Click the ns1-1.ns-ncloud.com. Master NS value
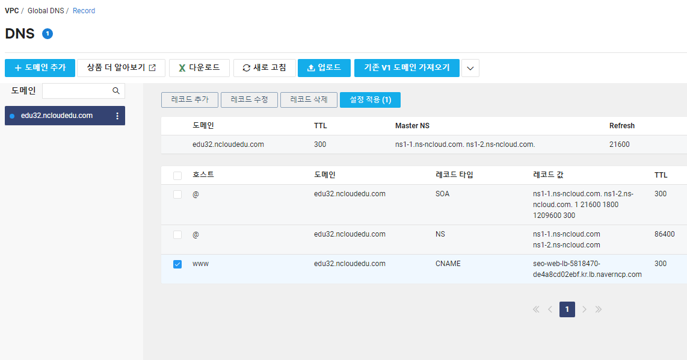 click(430, 144)
